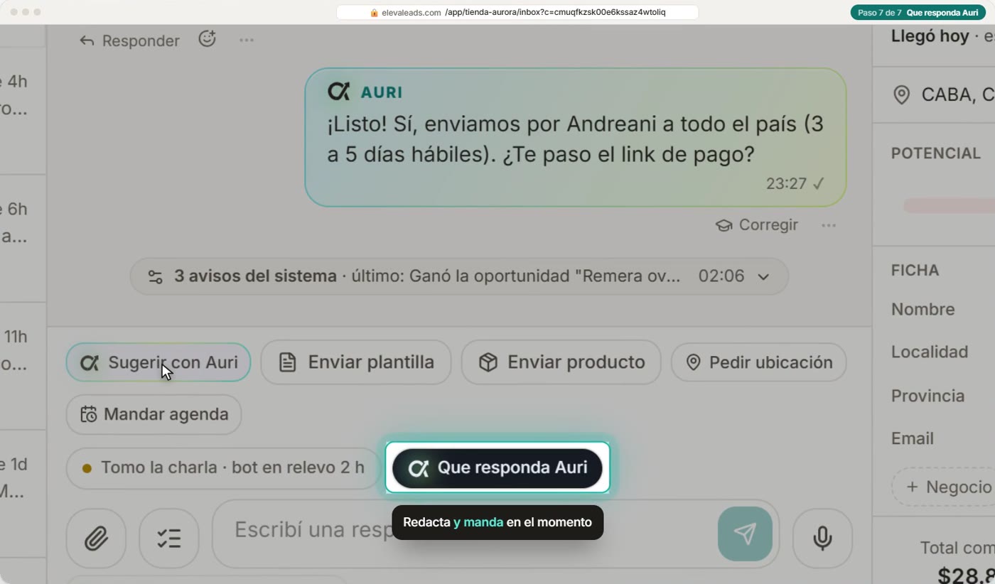Click the Auri logo in the message bubble
The height and width of the screenshot is (584, 995).
338,92
